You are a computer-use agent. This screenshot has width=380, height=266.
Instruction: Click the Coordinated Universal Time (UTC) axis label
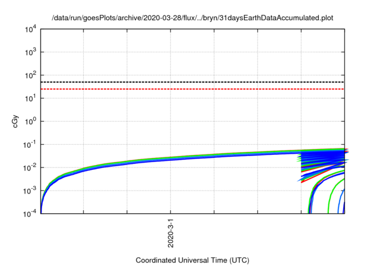coord(192,260)
